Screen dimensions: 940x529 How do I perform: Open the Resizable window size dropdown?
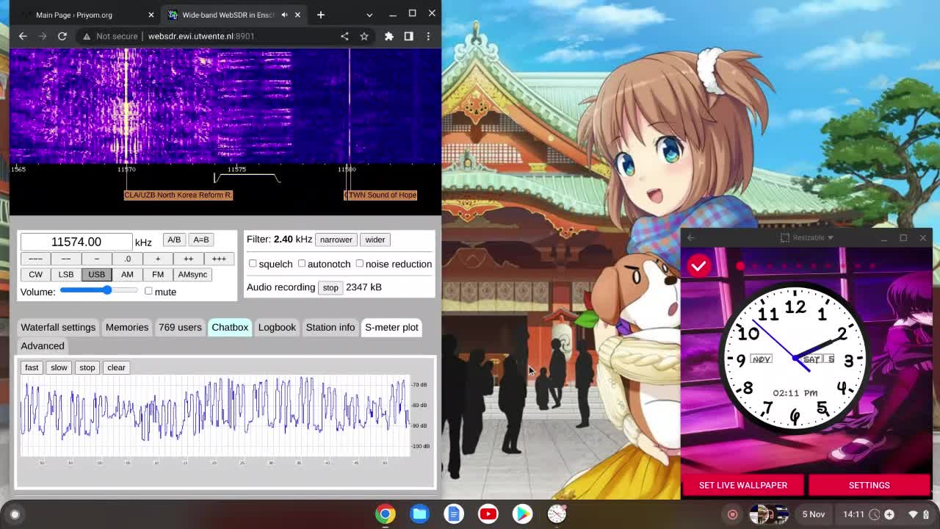tap(806, 238)
